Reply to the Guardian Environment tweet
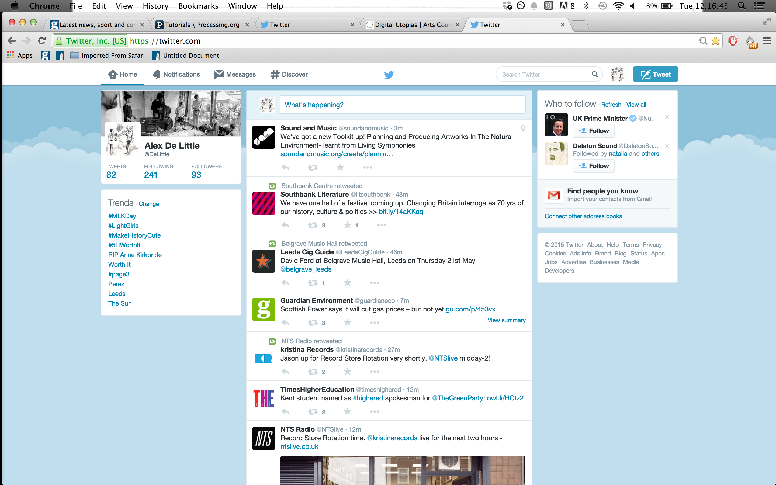 click(x=285, y=322)
